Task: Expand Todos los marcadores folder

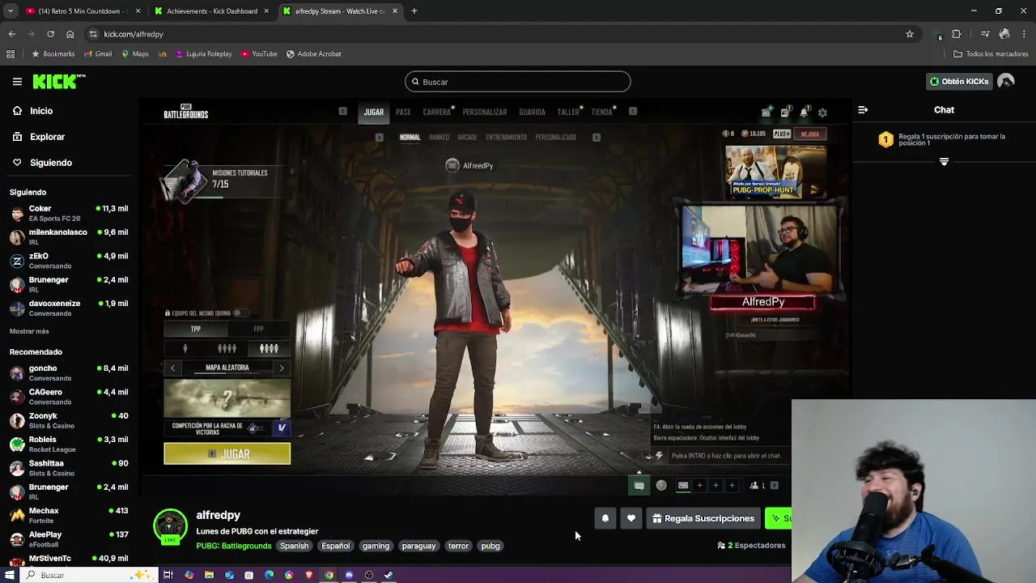Action: 991,54
